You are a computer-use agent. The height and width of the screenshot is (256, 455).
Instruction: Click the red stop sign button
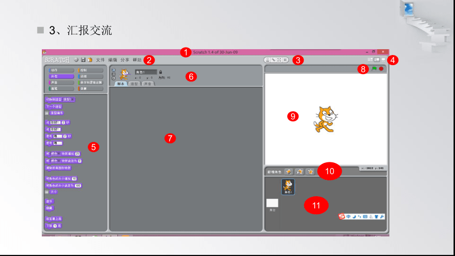(381, 69)
